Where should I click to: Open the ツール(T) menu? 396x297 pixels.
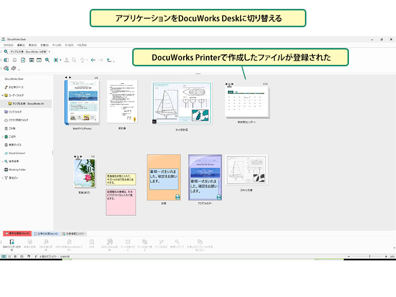[69, 45]
